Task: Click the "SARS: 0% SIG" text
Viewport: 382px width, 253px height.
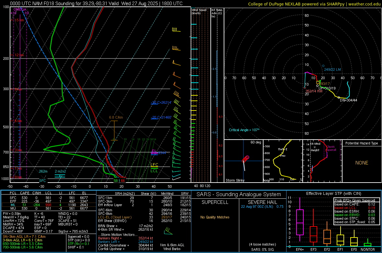Action: click(262, 249)
